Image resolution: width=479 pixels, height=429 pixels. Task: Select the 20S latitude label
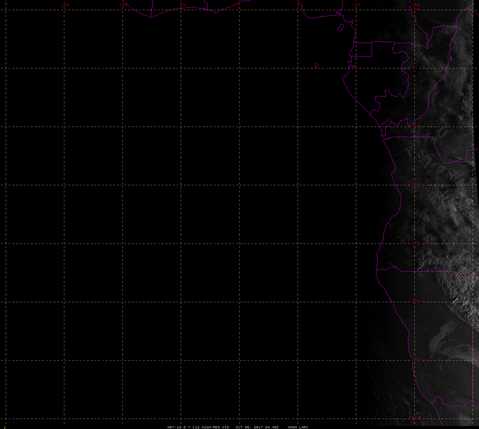[416, 301]
